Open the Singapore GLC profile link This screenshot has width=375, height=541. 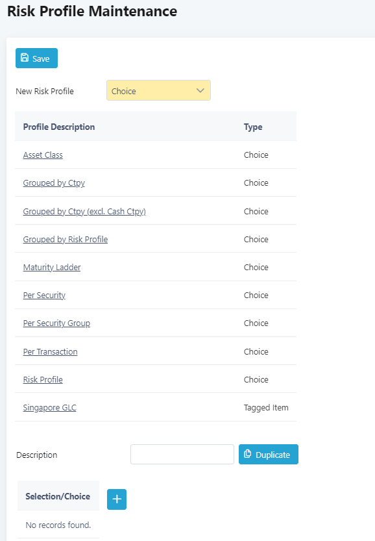tap(49, 407)
